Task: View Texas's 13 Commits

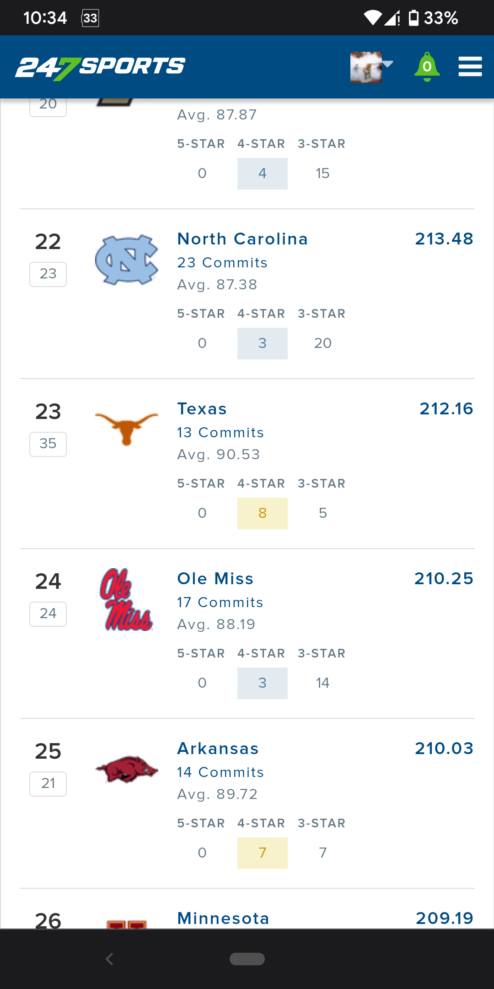Action: click(220, 433)
